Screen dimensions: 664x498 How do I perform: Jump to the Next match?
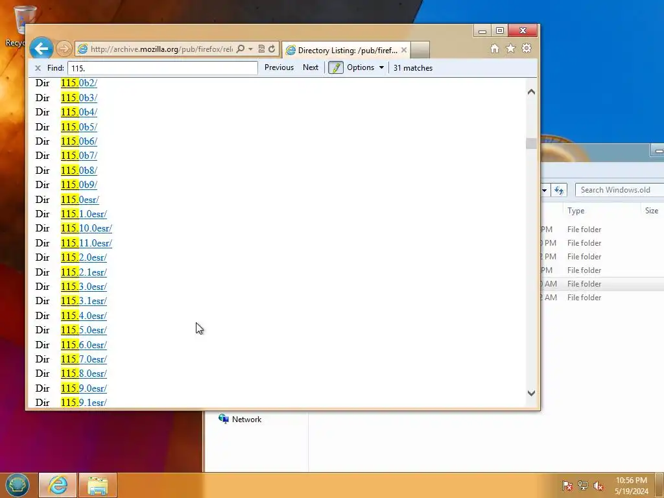click(x=311, y=67)
